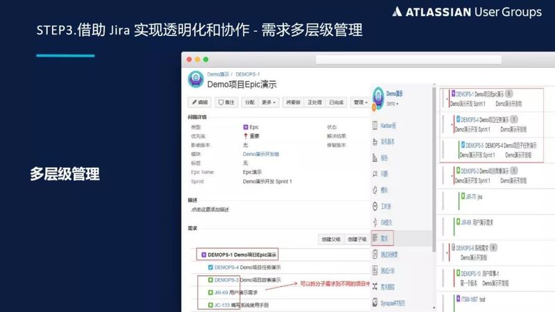The width and height of the screenshot is (555, 312).
Task: Open DEMOPS-5 link in right issue list
Action: (475, 145)
